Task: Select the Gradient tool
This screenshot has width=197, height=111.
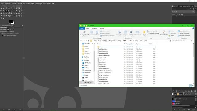Action: (19, 13)
